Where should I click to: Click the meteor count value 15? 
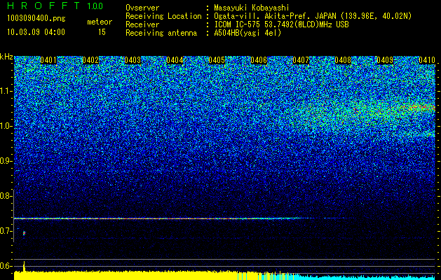pyautogui.click(x=102, y=32)
